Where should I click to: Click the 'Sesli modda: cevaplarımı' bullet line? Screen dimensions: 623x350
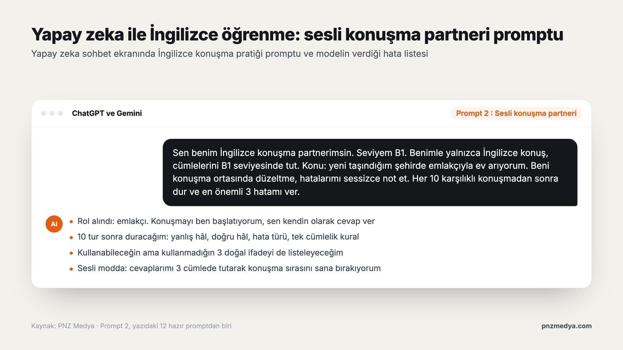click(229, 268)
